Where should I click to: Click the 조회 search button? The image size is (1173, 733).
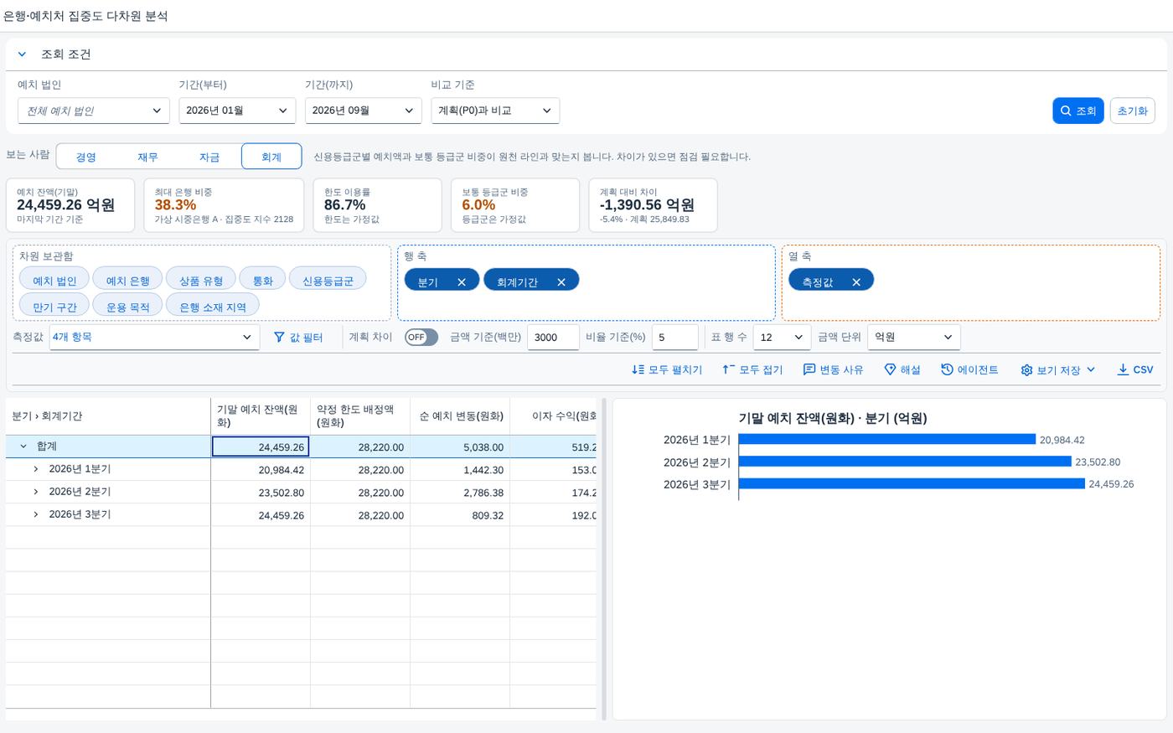click(1077, 111)
